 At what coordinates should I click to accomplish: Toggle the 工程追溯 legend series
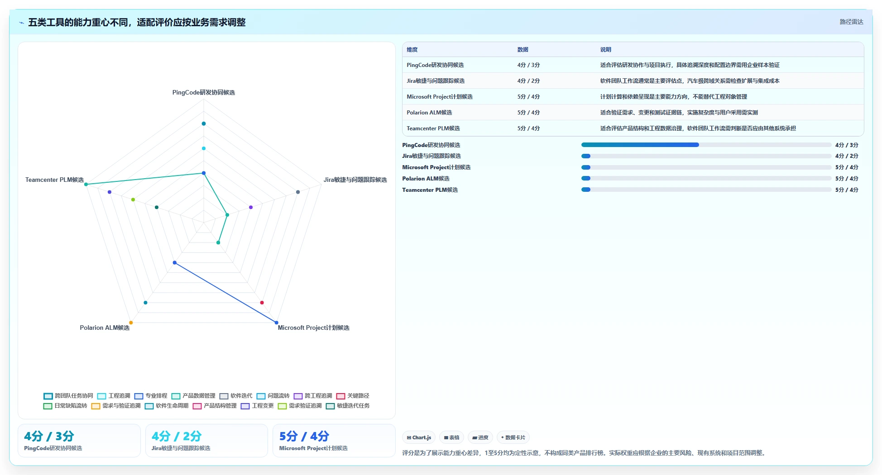pos(114,396)
